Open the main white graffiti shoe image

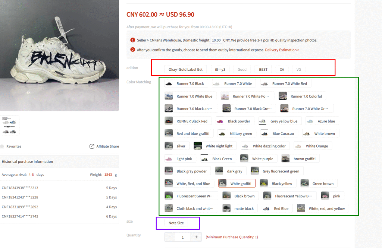(59, 55)
